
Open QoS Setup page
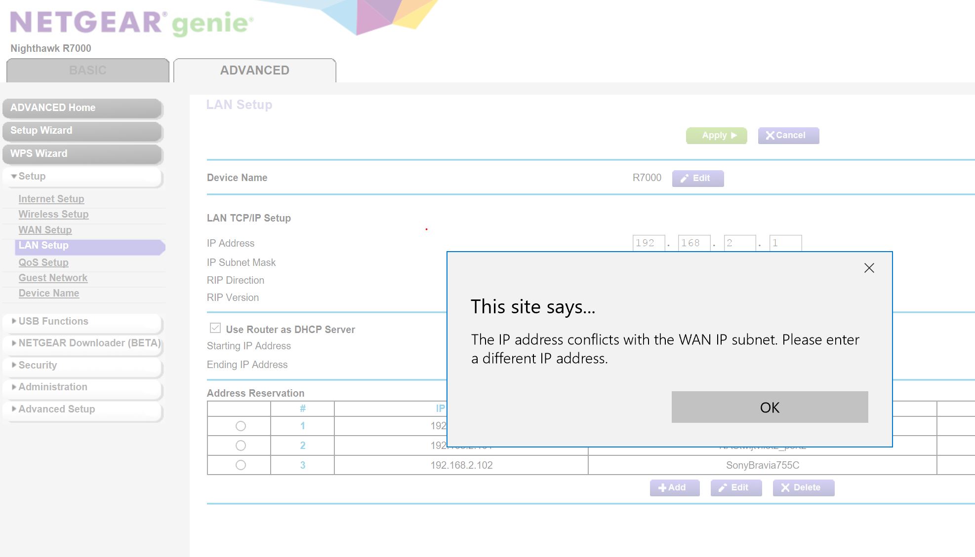pyautogui.click(x=43, y=262)
